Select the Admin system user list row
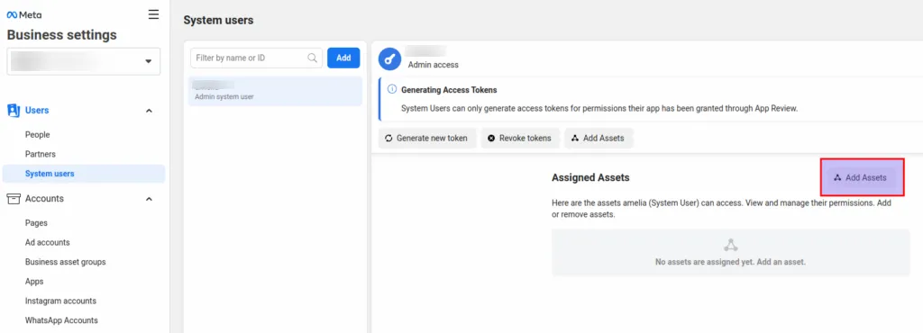Viewport: 923px width, 333px height. click(x=275, y=91)
